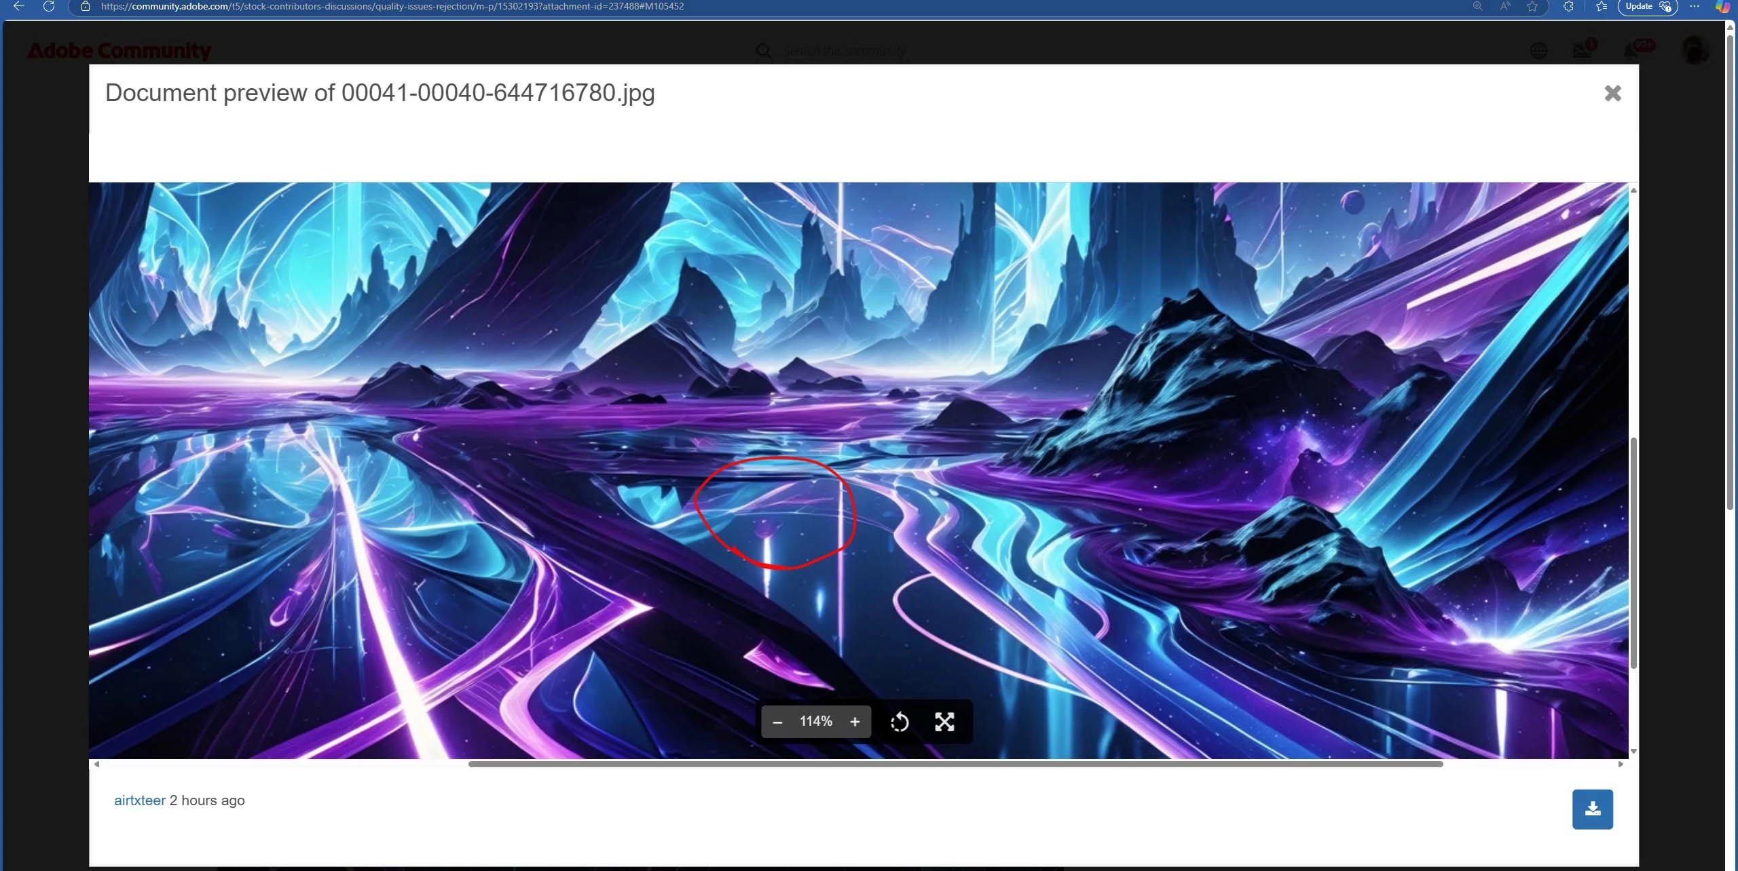Image resolution: width=1738 pixels, height=871 pixels.
Task: Open the browser zoom magnifier icon
Action: tap(1477, 6)
